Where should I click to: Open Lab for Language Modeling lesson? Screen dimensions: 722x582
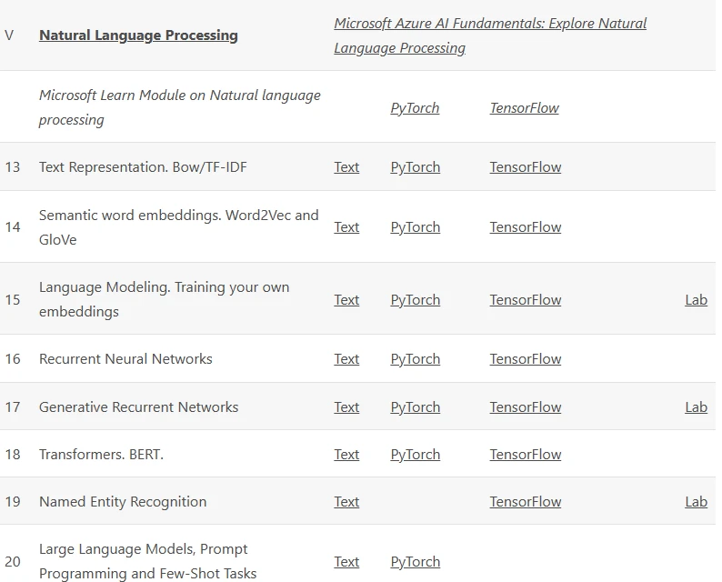696,300
